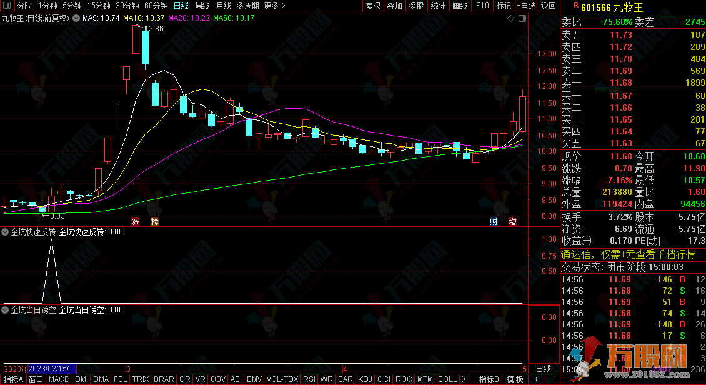Click the top-left panel layout icon

pyautogui.click(x=7, y=6)
